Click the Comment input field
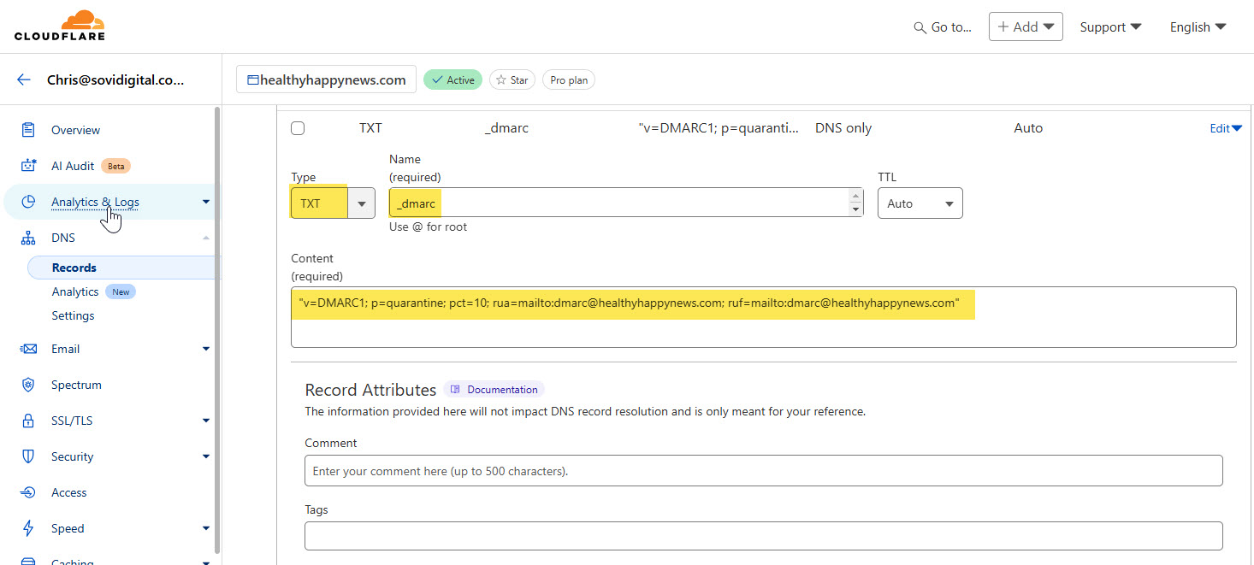The image size is (1254, 565). click(763, 471)
